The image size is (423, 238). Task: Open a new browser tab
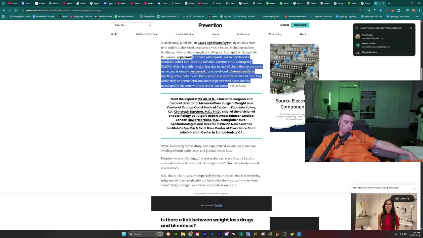(x=389, y=3)
